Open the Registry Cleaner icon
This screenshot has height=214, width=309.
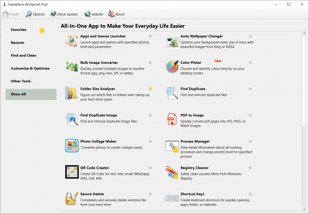click(172, 172)
